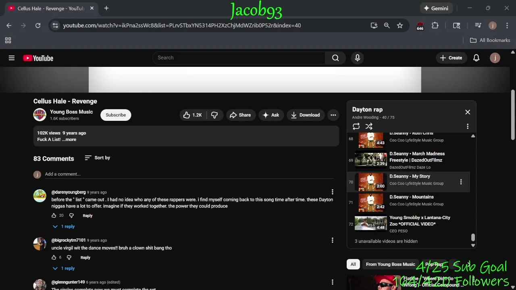The width and height of the screenshot is (516, 290).
Task: Select the Pop Rap filter chip
Action: click(x=434, y=264)
